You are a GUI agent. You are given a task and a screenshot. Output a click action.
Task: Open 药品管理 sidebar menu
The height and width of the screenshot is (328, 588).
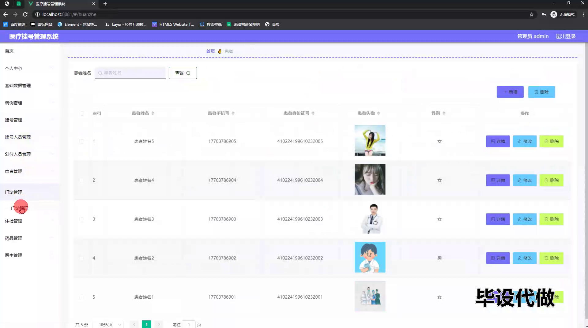click(x=30, y=238)
